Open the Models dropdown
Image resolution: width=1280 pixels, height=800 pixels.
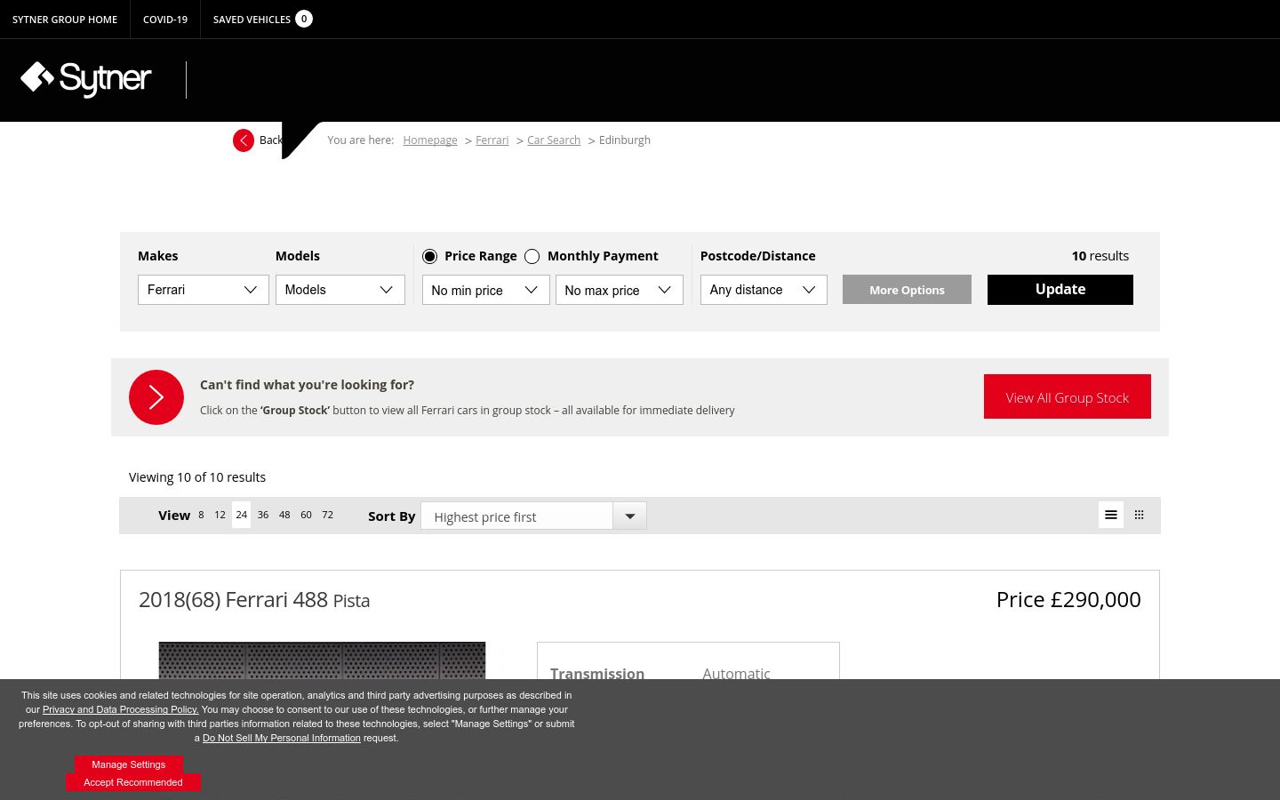(x=340, y=290)
